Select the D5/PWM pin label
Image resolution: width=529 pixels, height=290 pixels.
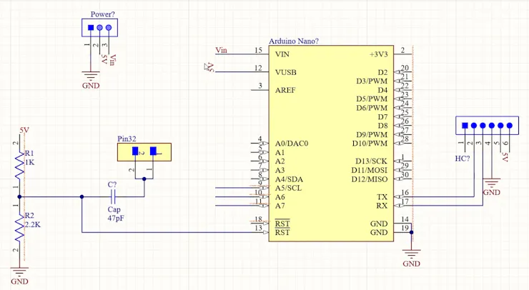tap(372, 99)
